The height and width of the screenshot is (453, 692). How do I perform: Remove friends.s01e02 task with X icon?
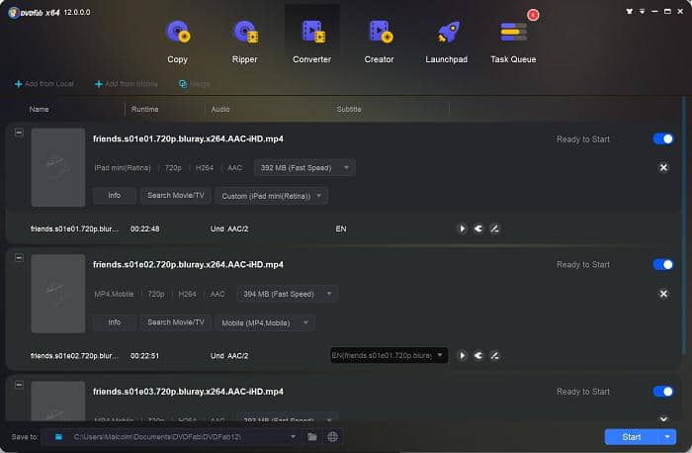pyautogui.click(x=663, y=294)
